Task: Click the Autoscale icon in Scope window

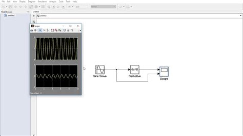Action: pos(53,30)
